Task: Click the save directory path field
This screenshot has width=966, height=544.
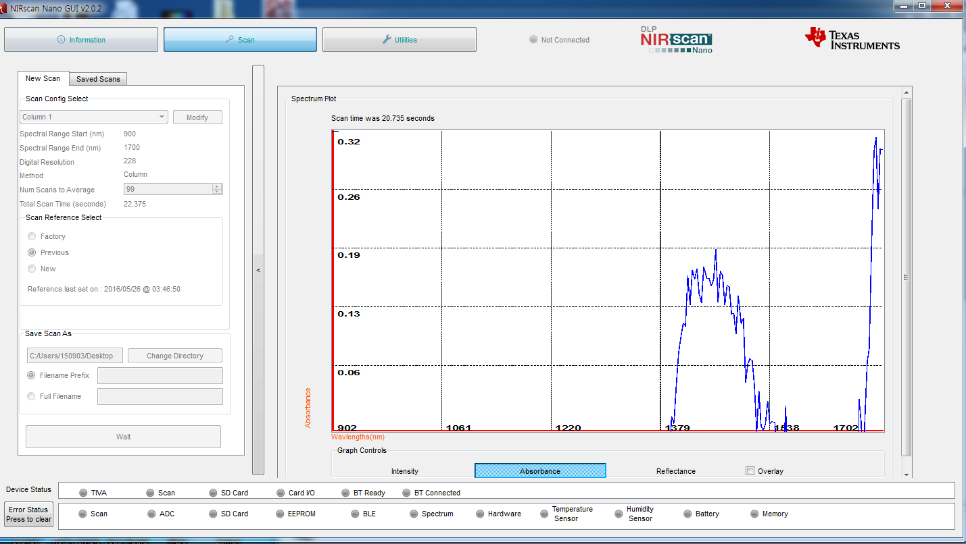Action: coord(74,356)
